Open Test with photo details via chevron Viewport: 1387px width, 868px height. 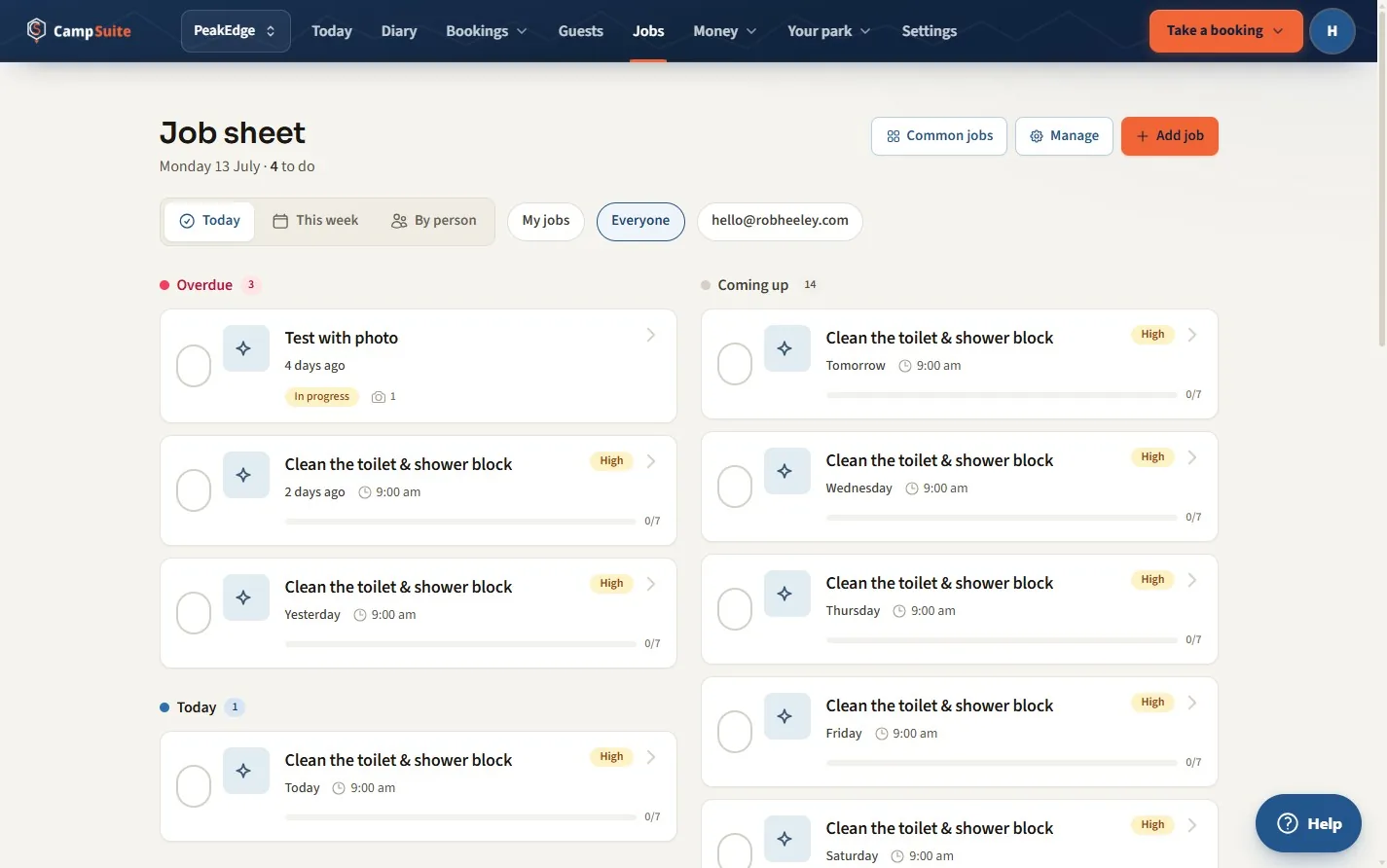click(x=650, y=336)
